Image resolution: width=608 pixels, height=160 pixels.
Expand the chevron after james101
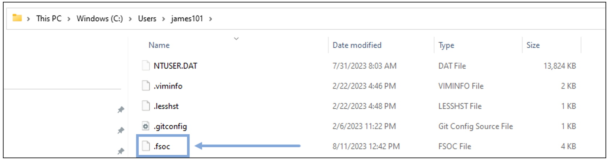(211, 19)
